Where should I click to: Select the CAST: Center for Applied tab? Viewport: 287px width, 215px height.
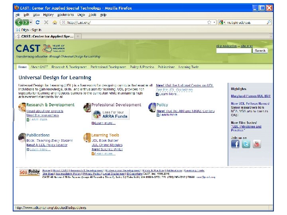(45, 36)
